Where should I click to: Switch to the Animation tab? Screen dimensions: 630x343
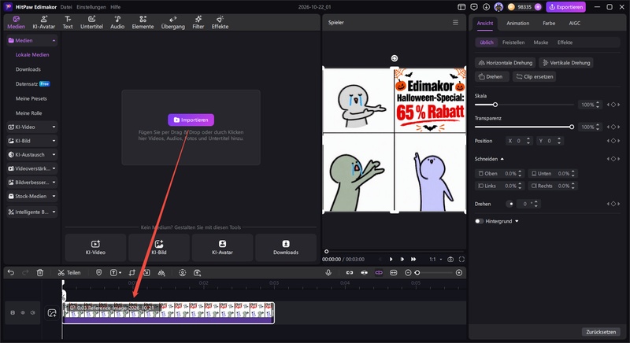pyautogui.click(x=517, y=24)
